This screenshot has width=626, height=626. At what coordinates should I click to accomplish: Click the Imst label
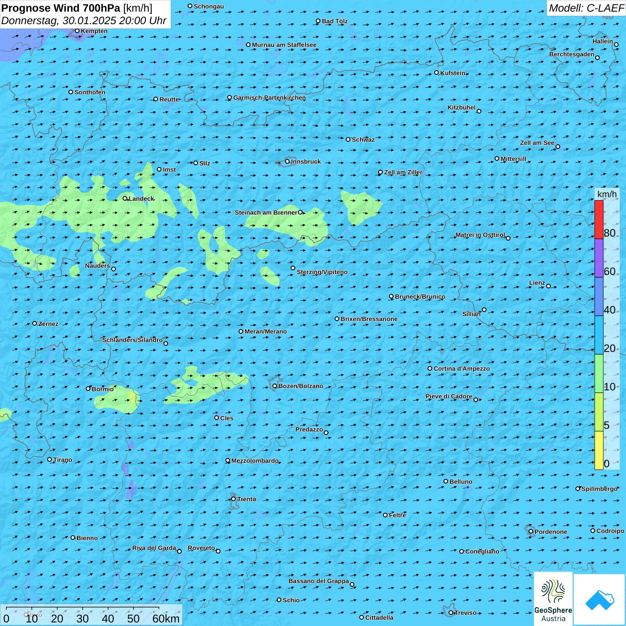click(169, 169)
